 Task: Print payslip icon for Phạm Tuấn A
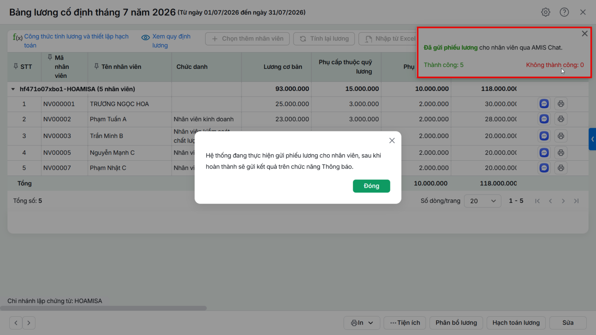point(561,119)
